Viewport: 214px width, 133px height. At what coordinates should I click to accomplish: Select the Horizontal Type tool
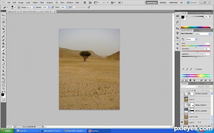pyautogui.click(x=4, y=68)
